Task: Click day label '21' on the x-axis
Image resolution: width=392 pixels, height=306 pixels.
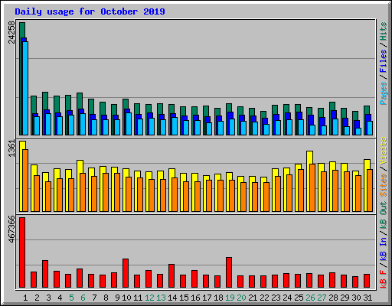Action: click(253, 298)
